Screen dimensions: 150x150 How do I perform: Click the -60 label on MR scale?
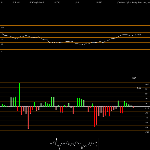(146, 123)
